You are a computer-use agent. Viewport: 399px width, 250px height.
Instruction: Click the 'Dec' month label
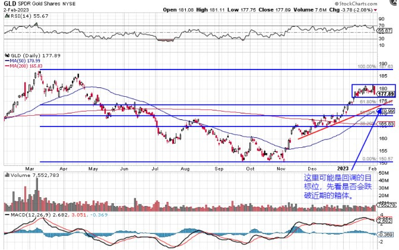point(312,169)
